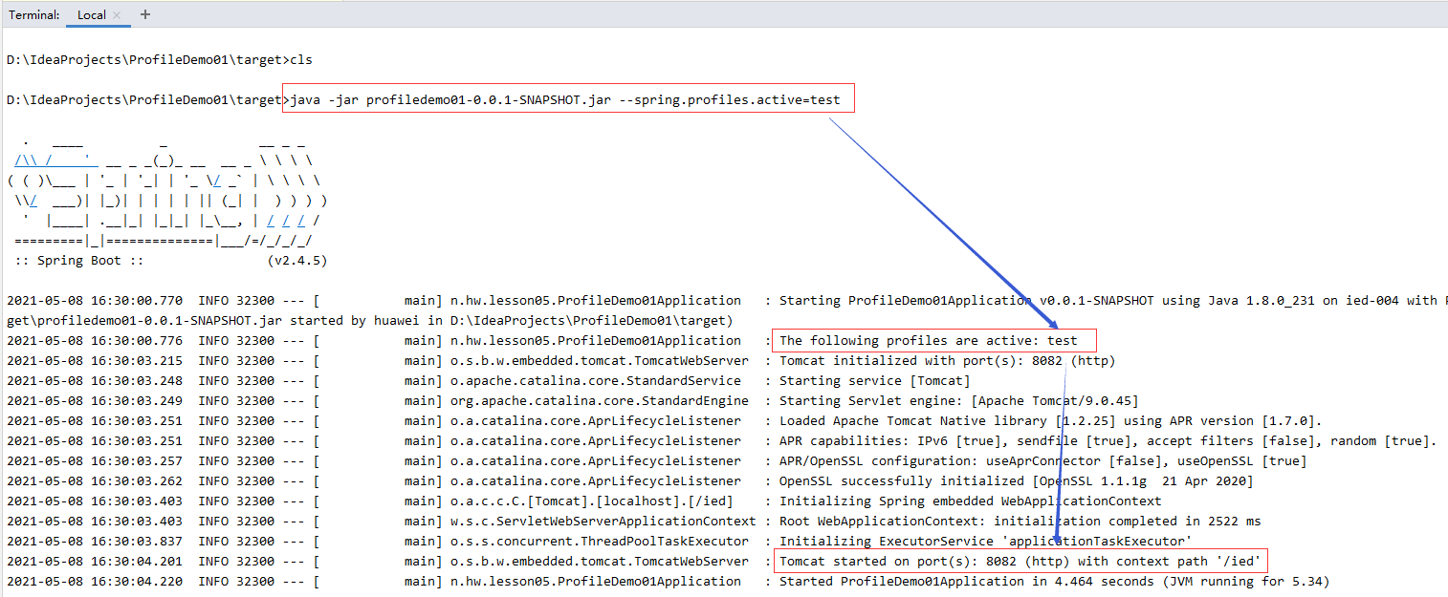The width and height of the screenshot is (1448, 597).
Task: Click the cls command line
Action: (159, 59)
